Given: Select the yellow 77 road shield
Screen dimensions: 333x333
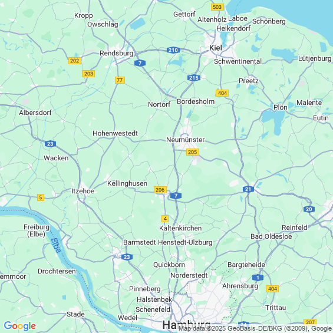Looking at the screenshot, I should 120,80.
